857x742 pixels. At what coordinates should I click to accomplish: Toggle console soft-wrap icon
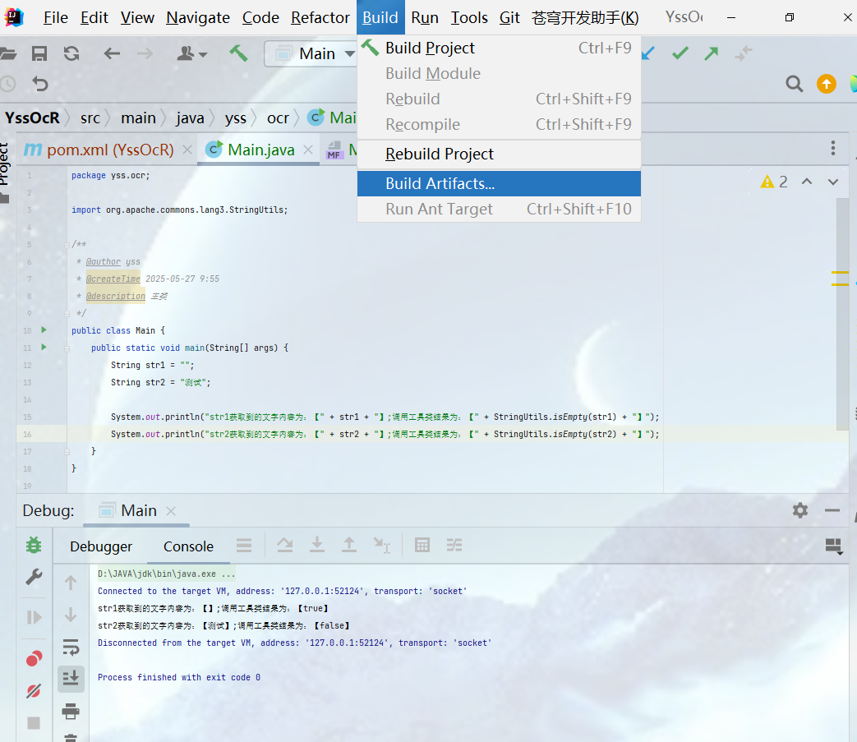[x=71, y=647]
